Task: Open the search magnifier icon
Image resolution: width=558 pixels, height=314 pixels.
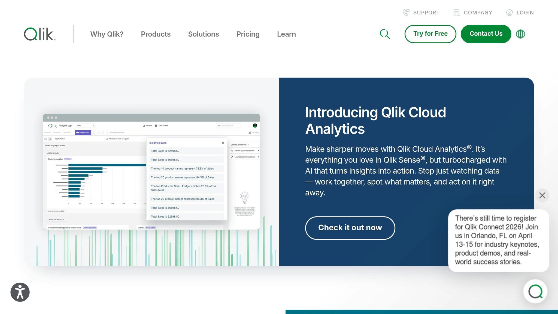Action: tap(385, 34)
